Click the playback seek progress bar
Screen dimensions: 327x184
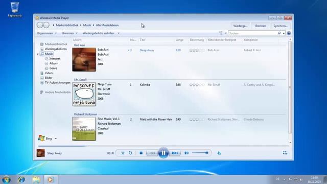pyautogui.click(x=163, y=146)
